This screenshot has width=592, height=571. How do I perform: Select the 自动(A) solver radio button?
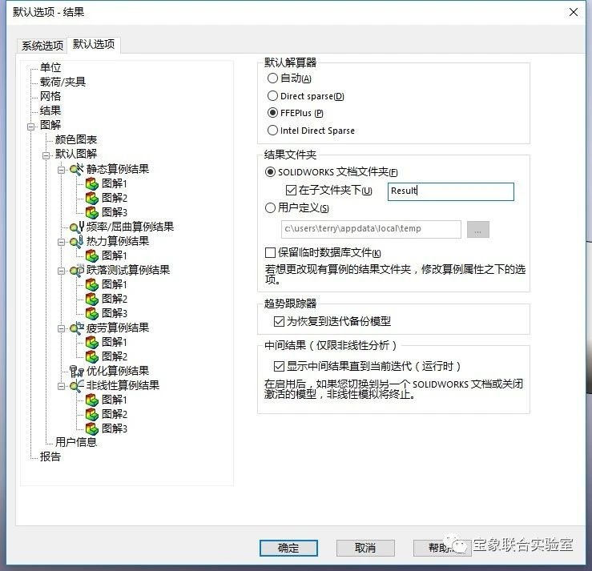[x=272, y=78]
